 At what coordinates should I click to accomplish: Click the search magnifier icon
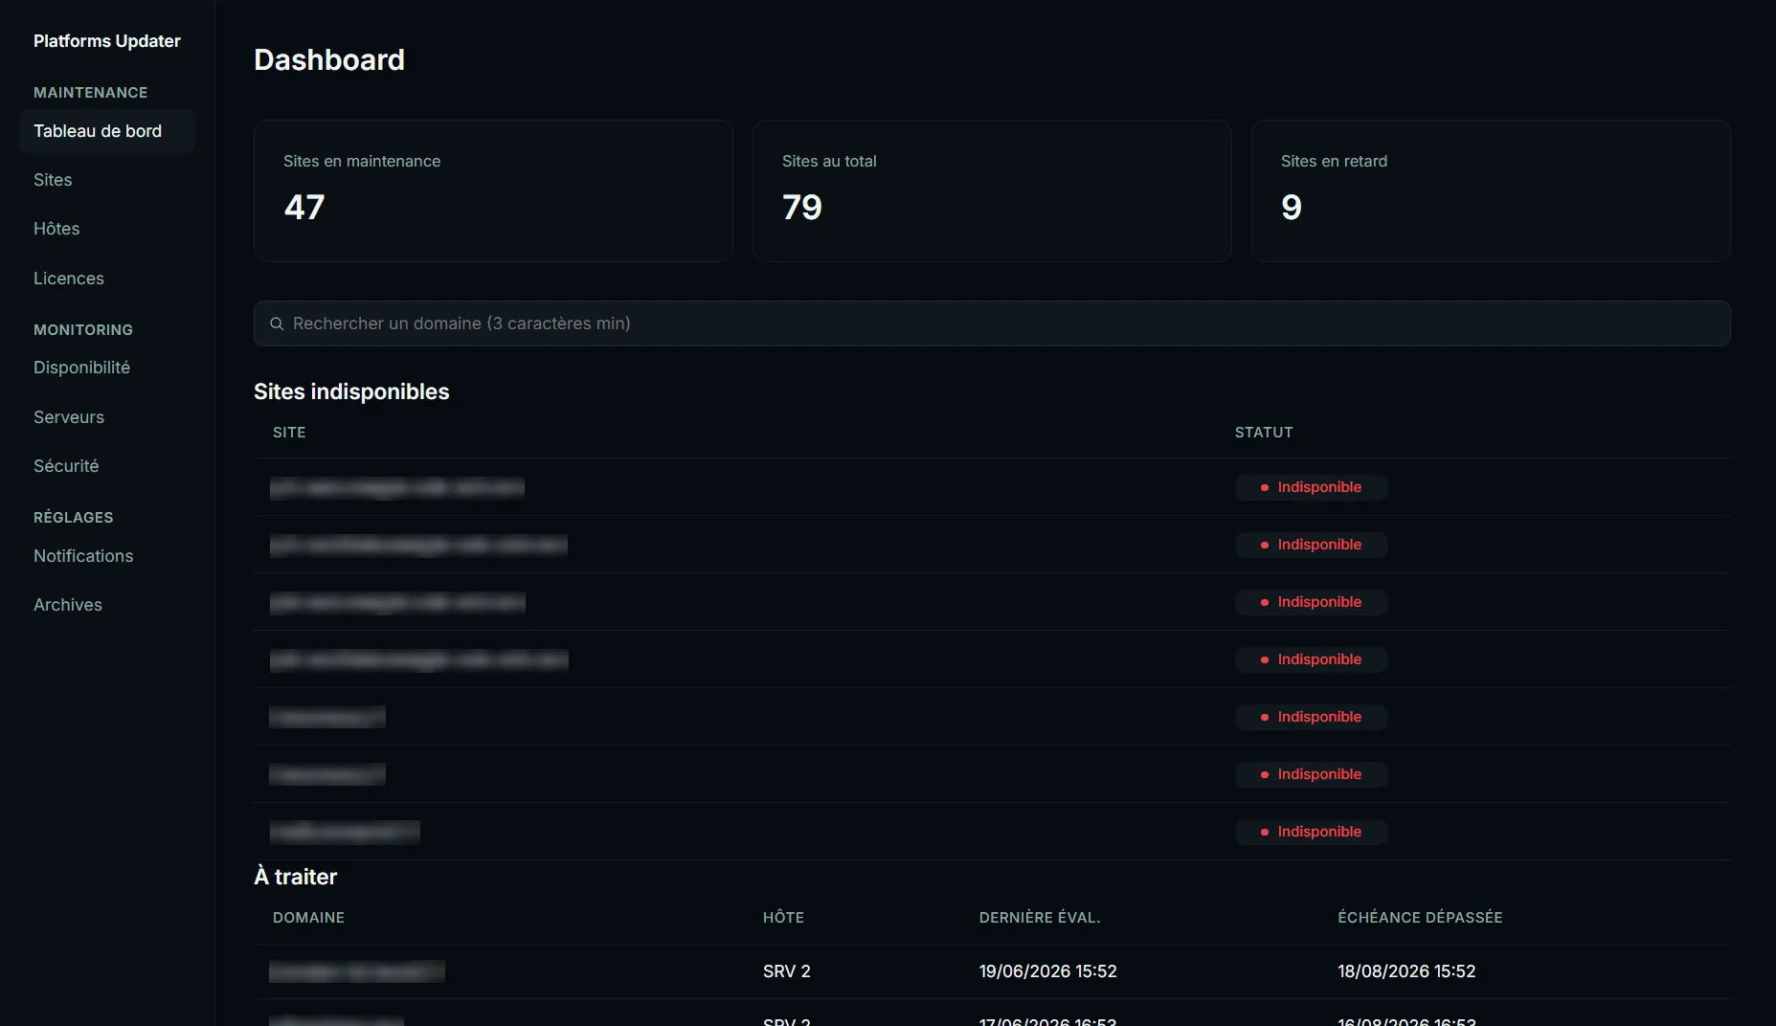pos(277,323)
